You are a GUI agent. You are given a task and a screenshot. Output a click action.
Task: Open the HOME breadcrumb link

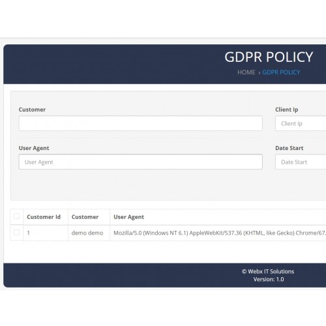click(246, 72)
